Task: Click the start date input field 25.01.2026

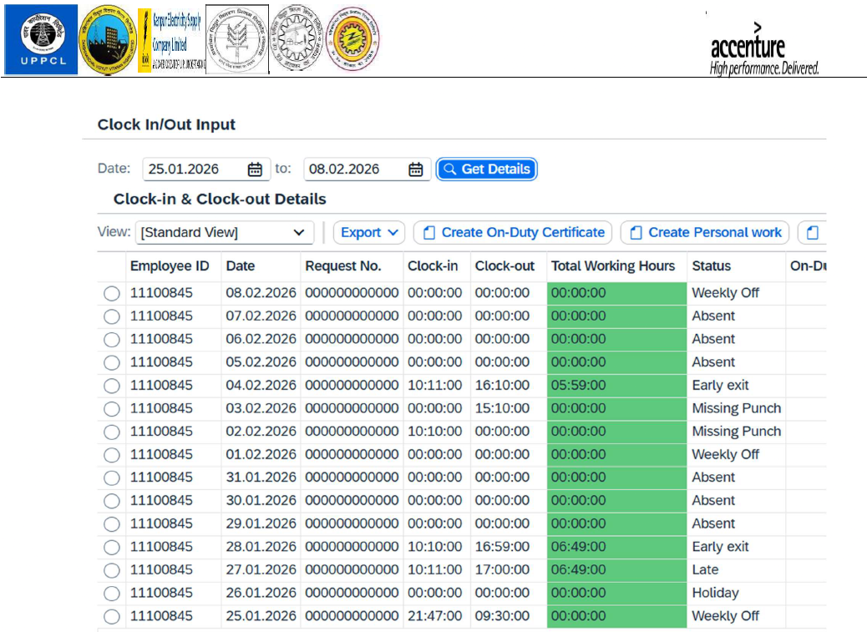Action: (x=194, y=169)
